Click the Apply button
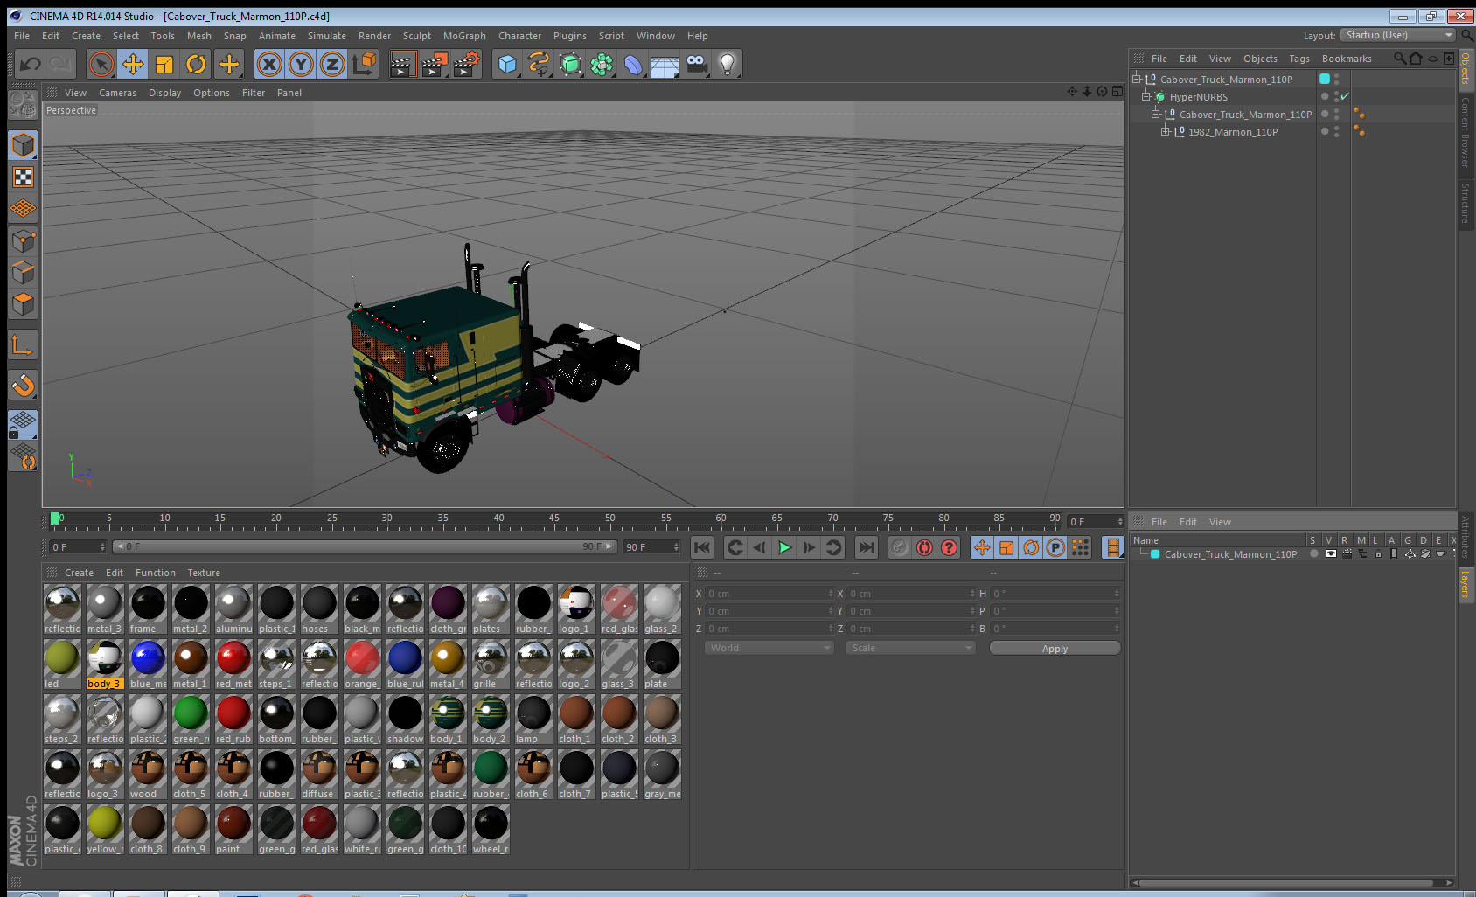 click(1055, 648)
